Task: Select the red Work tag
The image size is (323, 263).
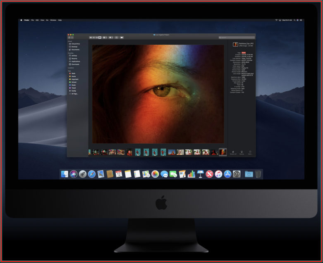Action: pyautogui.click(x=72, y=73)
